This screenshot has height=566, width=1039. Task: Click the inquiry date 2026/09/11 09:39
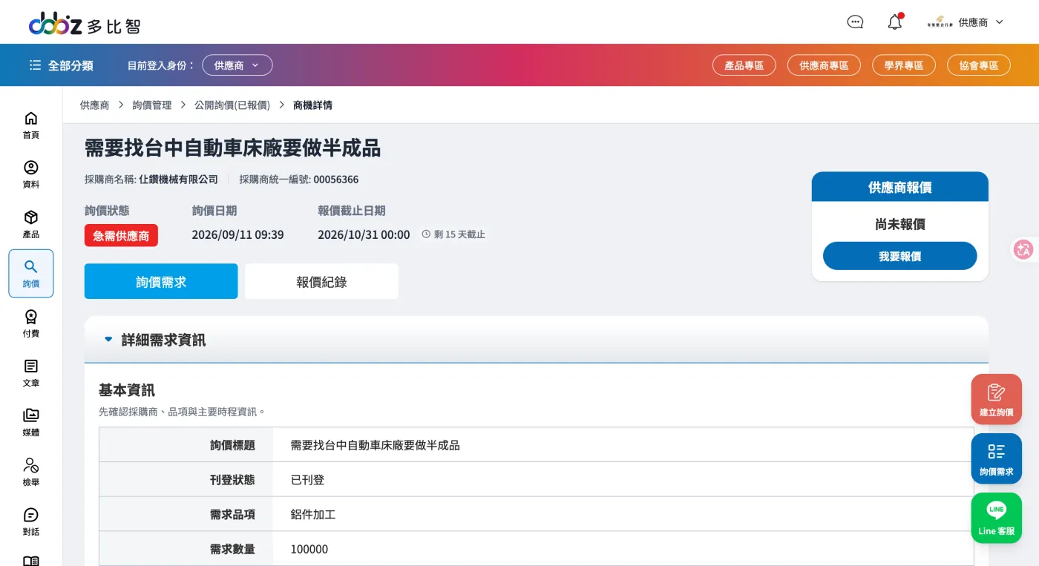[x=237, y=234]
